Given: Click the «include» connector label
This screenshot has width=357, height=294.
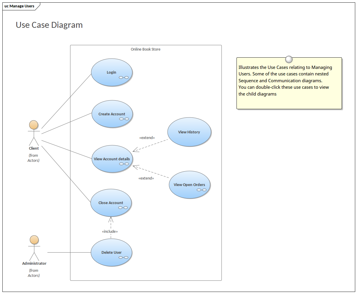Looking at the screenshot, I should (x=110, y=231).
